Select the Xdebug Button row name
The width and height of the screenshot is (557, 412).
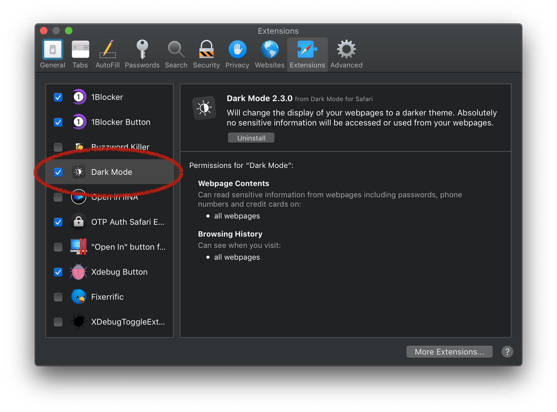[x=119, y=272]
